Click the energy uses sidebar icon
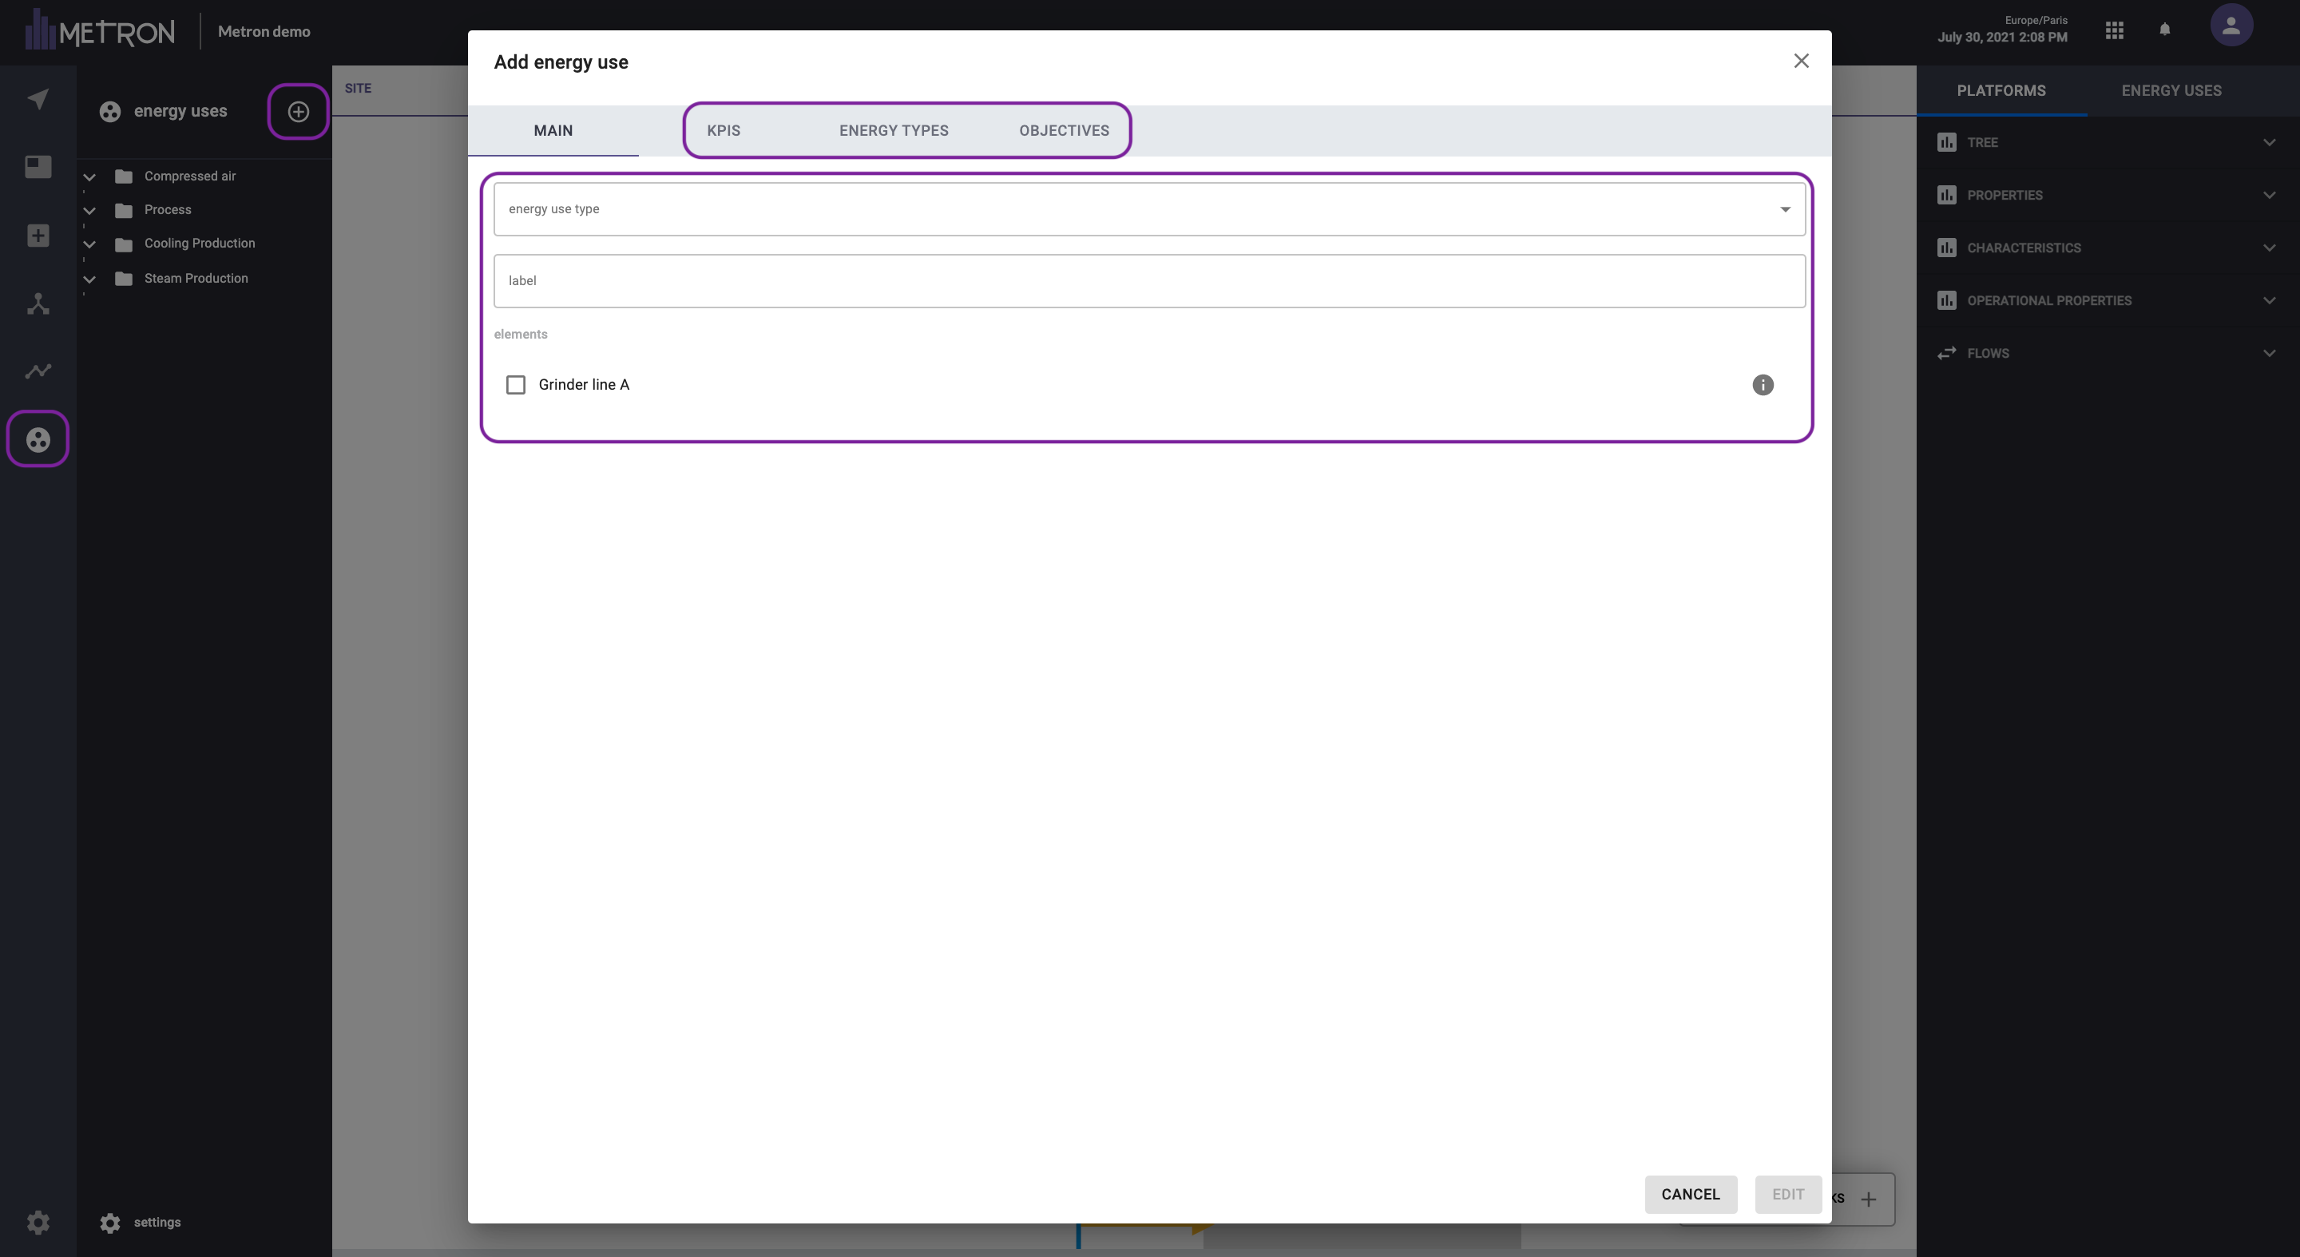Image resolution: width=2300 pixels, height=1257 pixels. (x=38, y=439)
